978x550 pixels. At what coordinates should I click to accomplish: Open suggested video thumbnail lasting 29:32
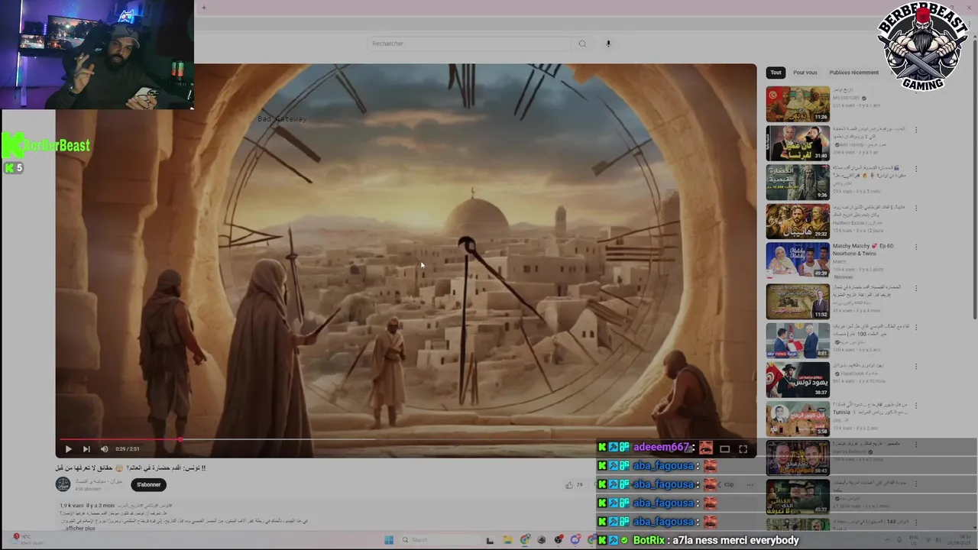[798, 222]
